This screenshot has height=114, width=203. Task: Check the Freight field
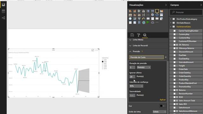coord(174,66)
